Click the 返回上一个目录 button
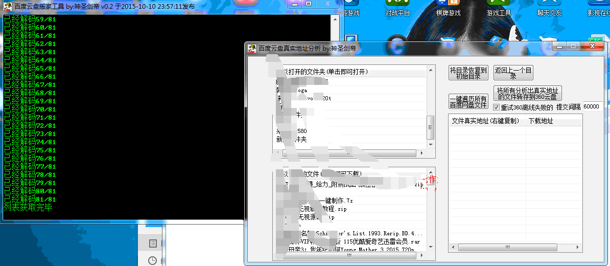Image resolution: width=610 pixels, height=266 pixels. (x=513, y=73)
